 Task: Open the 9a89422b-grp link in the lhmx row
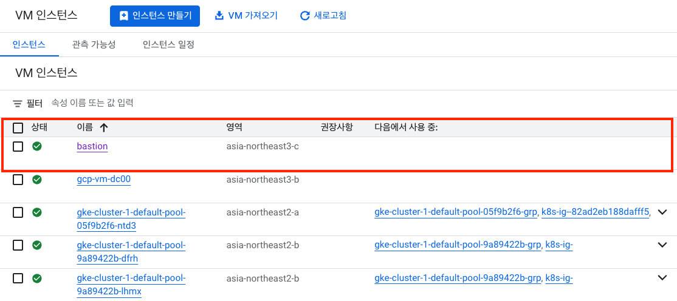458,278
